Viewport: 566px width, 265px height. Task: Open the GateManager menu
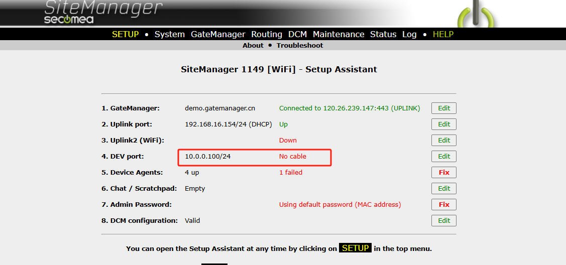(218, 34)
